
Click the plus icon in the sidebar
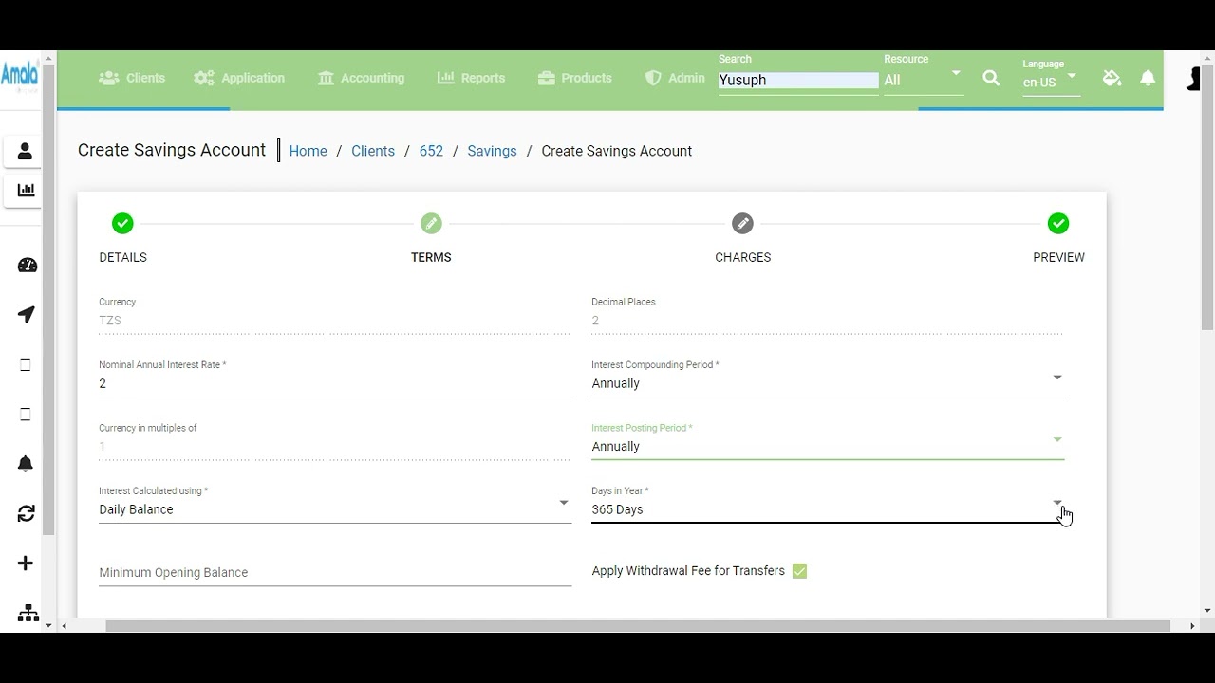26,563
